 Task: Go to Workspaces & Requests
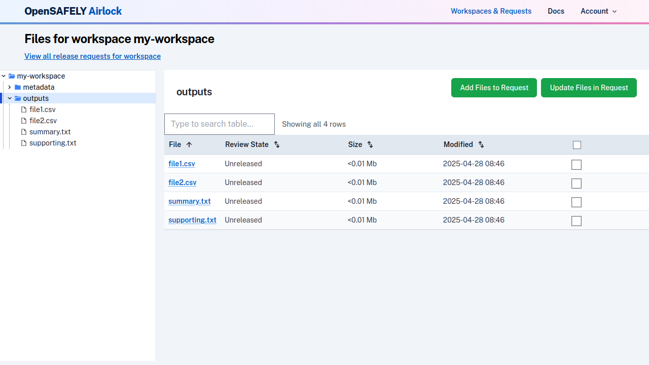point(491,11)
